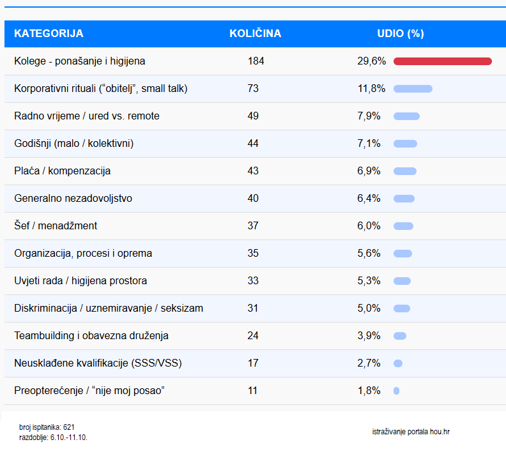Select 'Teambuilding i obavezna druženja' row
The height and width of the screenshot is (449, 506).
point(91,336)
